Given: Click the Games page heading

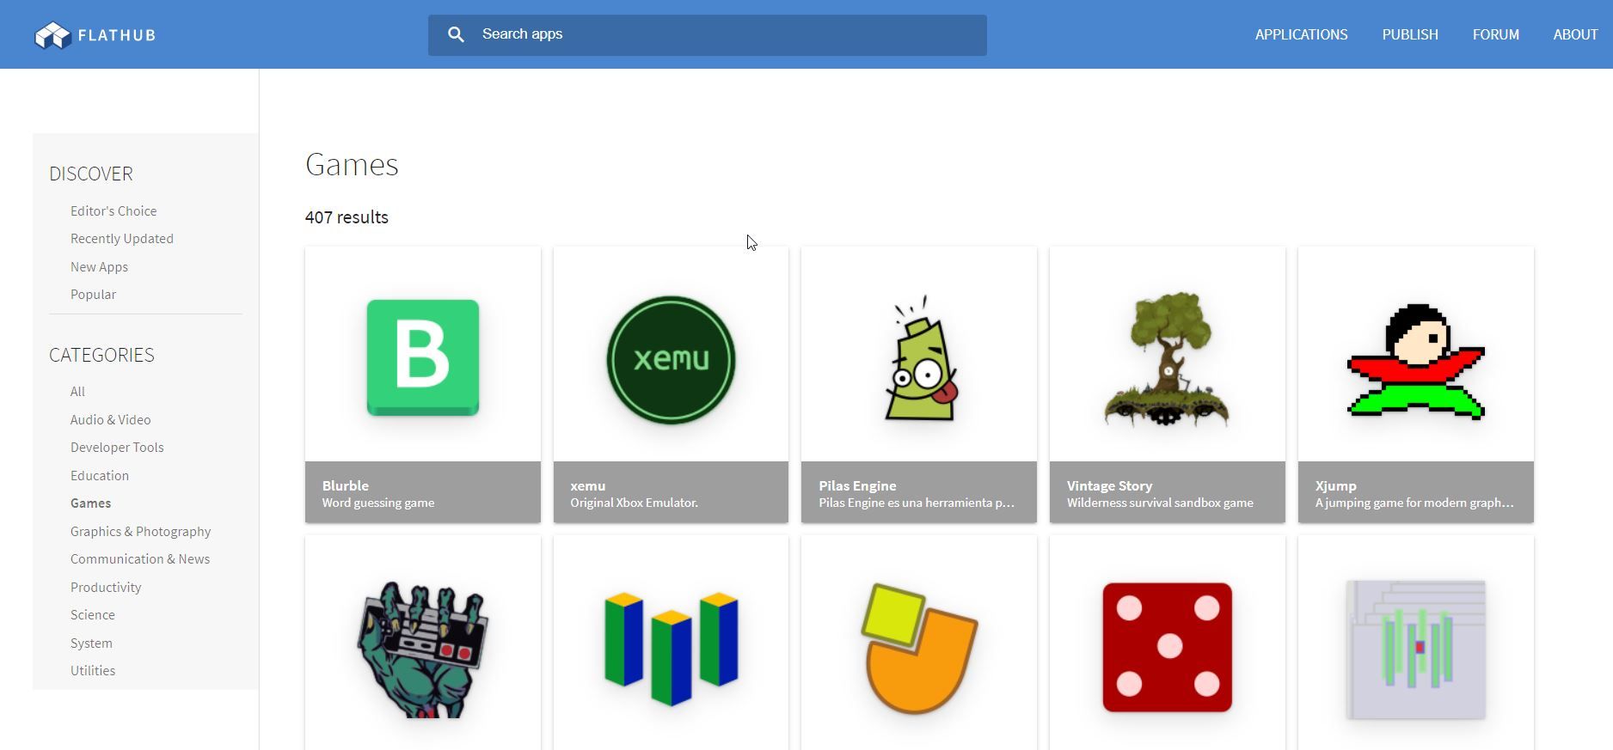Looking at the screenshot, I should pyautogui.click(x=352, y=164).
